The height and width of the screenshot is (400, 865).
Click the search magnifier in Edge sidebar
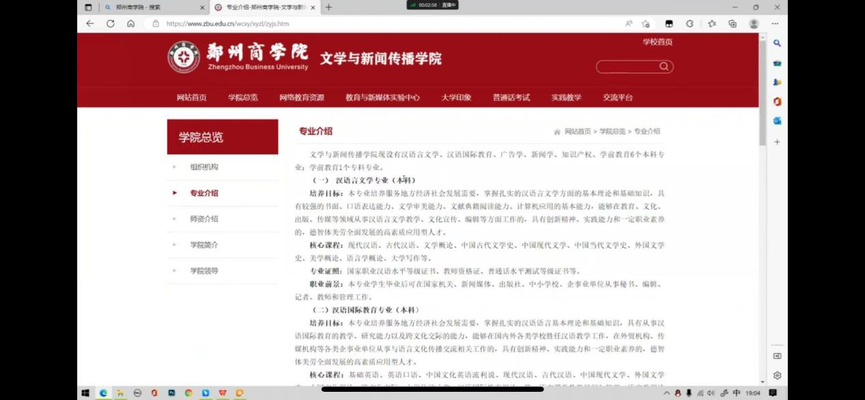click(777, 43)
